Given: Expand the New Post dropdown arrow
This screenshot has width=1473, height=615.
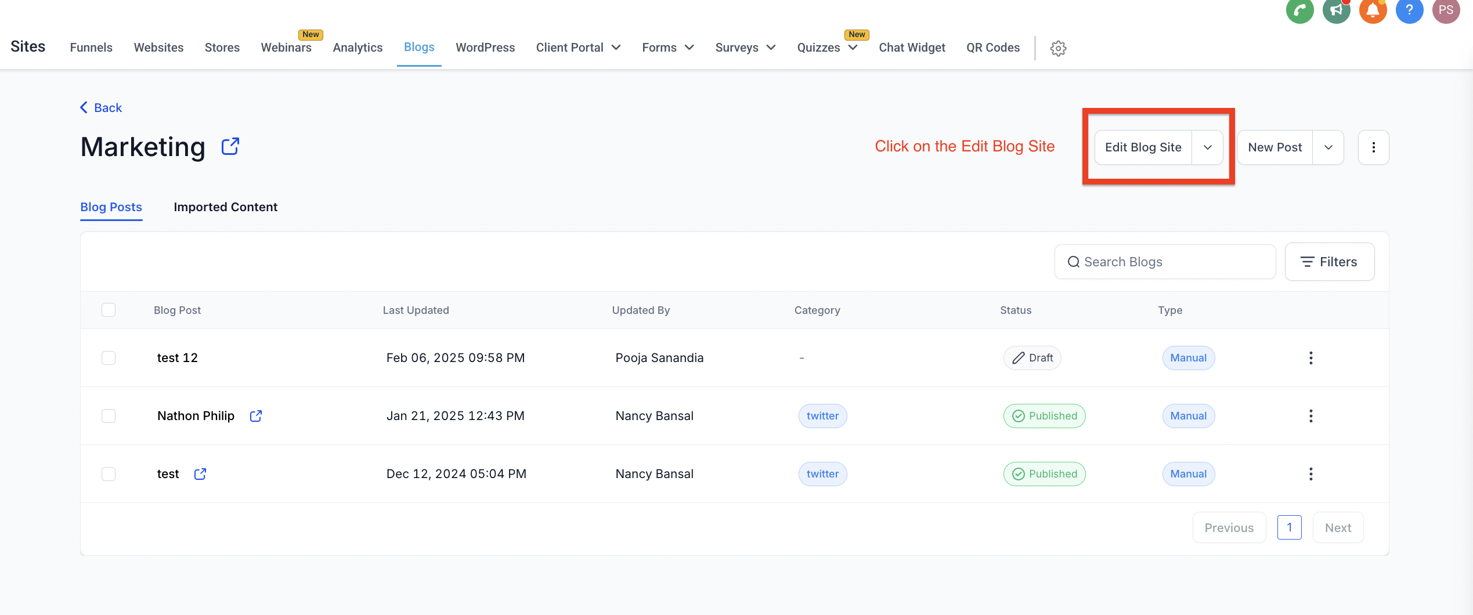Looking at the screenshot, I should pyautogui.click(x=1328, y=147).
